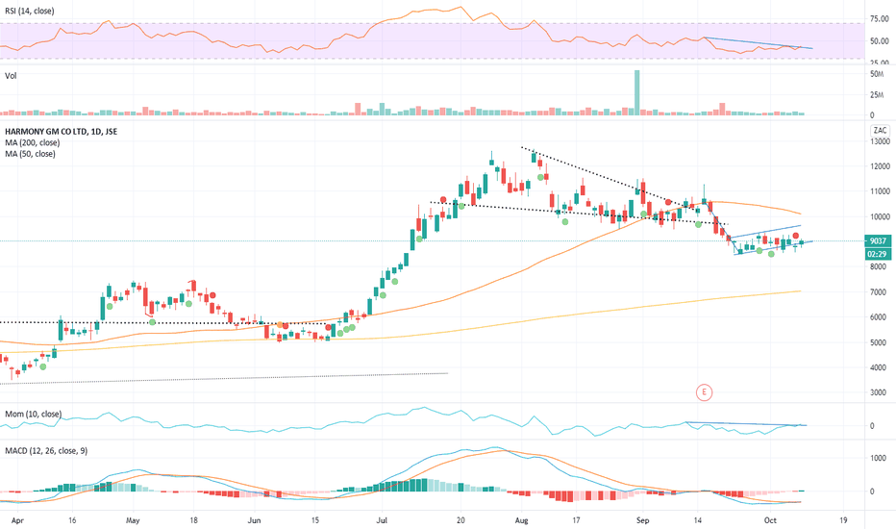Click the Sep date label on time axis

[643, 520]
